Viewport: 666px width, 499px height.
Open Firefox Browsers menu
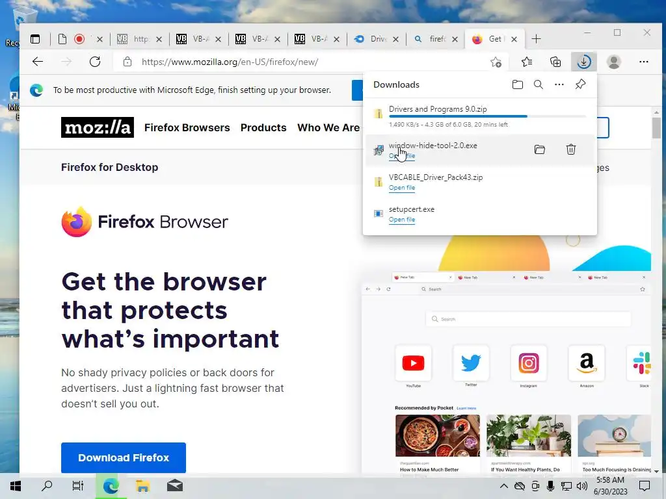pos(187,128)
